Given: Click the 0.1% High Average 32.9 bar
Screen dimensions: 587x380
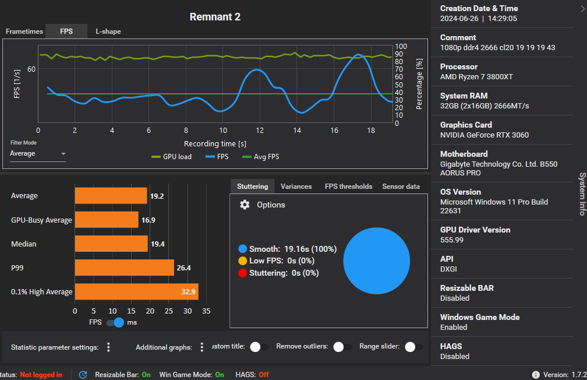Looking at the screenshot, I should [x=137, y=291].
